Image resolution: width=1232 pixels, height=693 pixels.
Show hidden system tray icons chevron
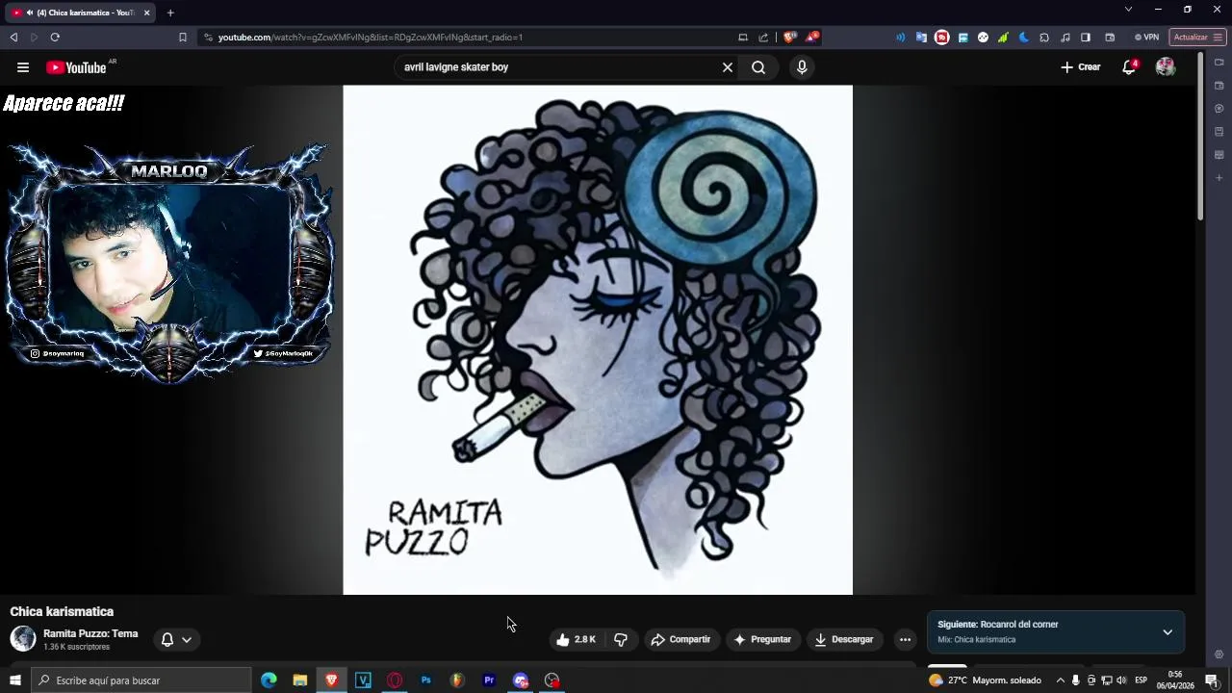1061,680
